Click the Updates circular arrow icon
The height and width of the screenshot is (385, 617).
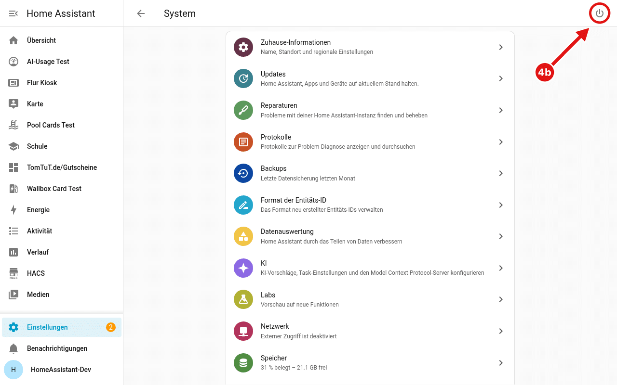[x=243, y=78]
